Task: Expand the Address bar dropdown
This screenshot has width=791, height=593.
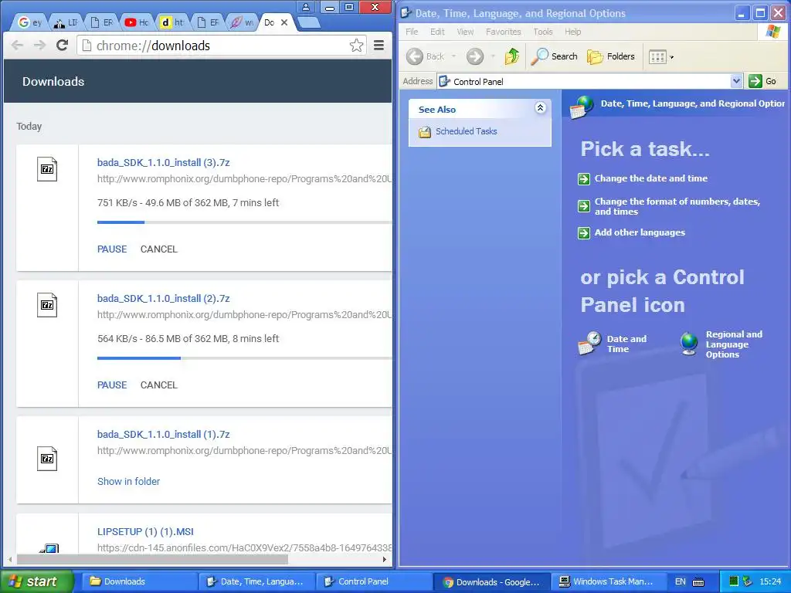Action: [736, 81]
